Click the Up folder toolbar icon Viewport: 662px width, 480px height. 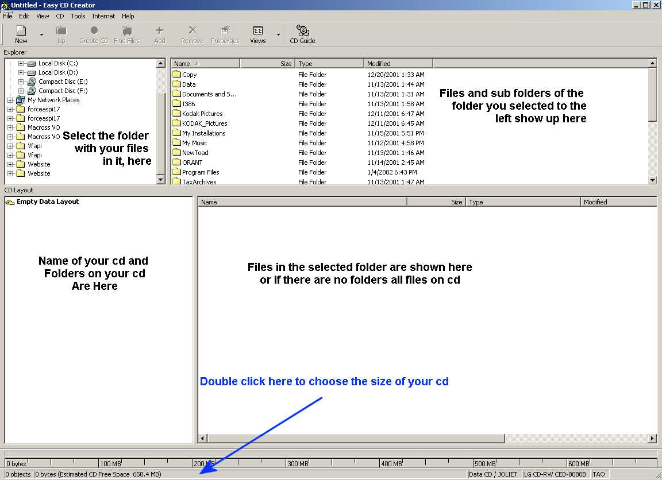click(61, 34)
